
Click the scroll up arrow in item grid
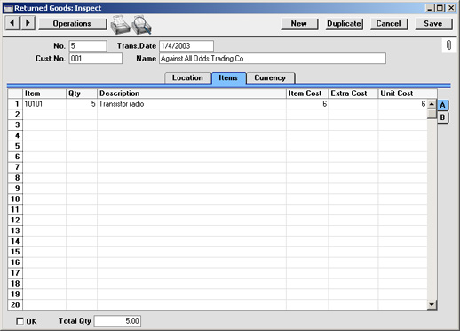tap(432, 104)
